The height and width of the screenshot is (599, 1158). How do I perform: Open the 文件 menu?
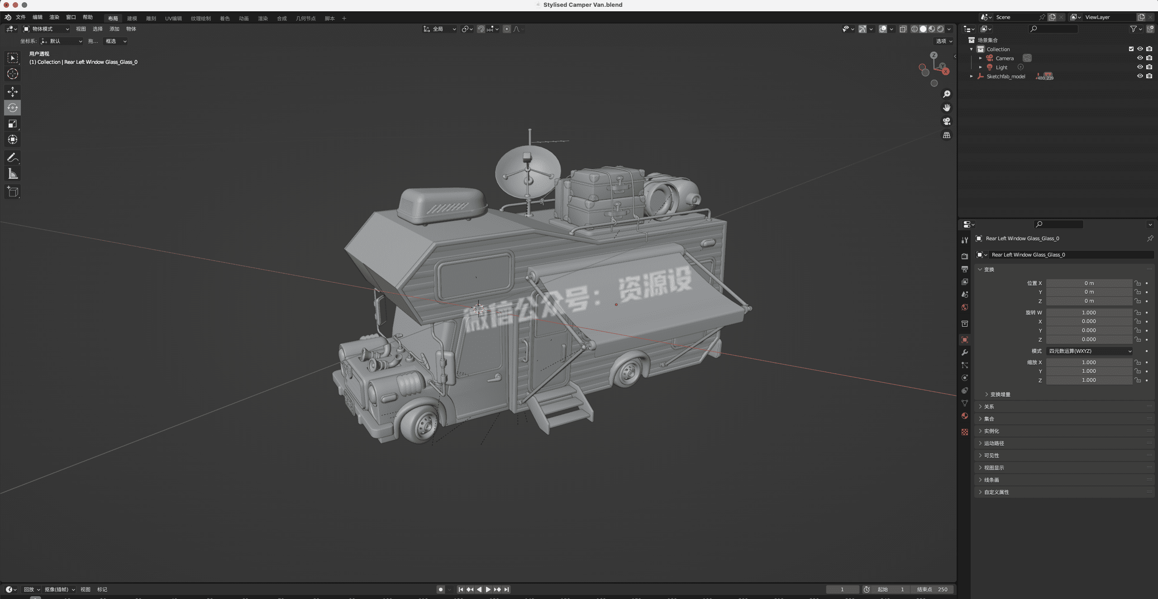point(20,17)
